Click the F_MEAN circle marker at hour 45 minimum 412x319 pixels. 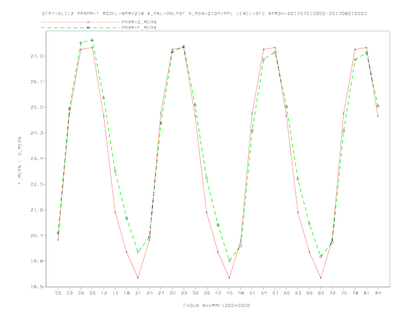tap(229, 261)
